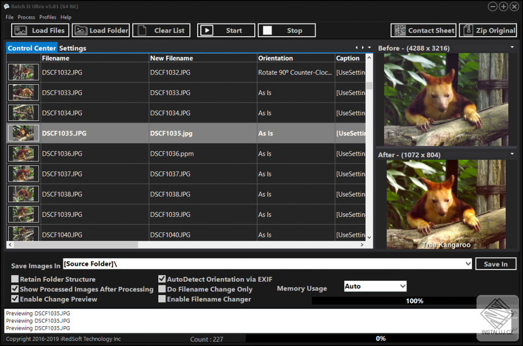Screen dimensions: 523x346
Task: Click the Orientation column header
Action: click(x=276, y=58)
